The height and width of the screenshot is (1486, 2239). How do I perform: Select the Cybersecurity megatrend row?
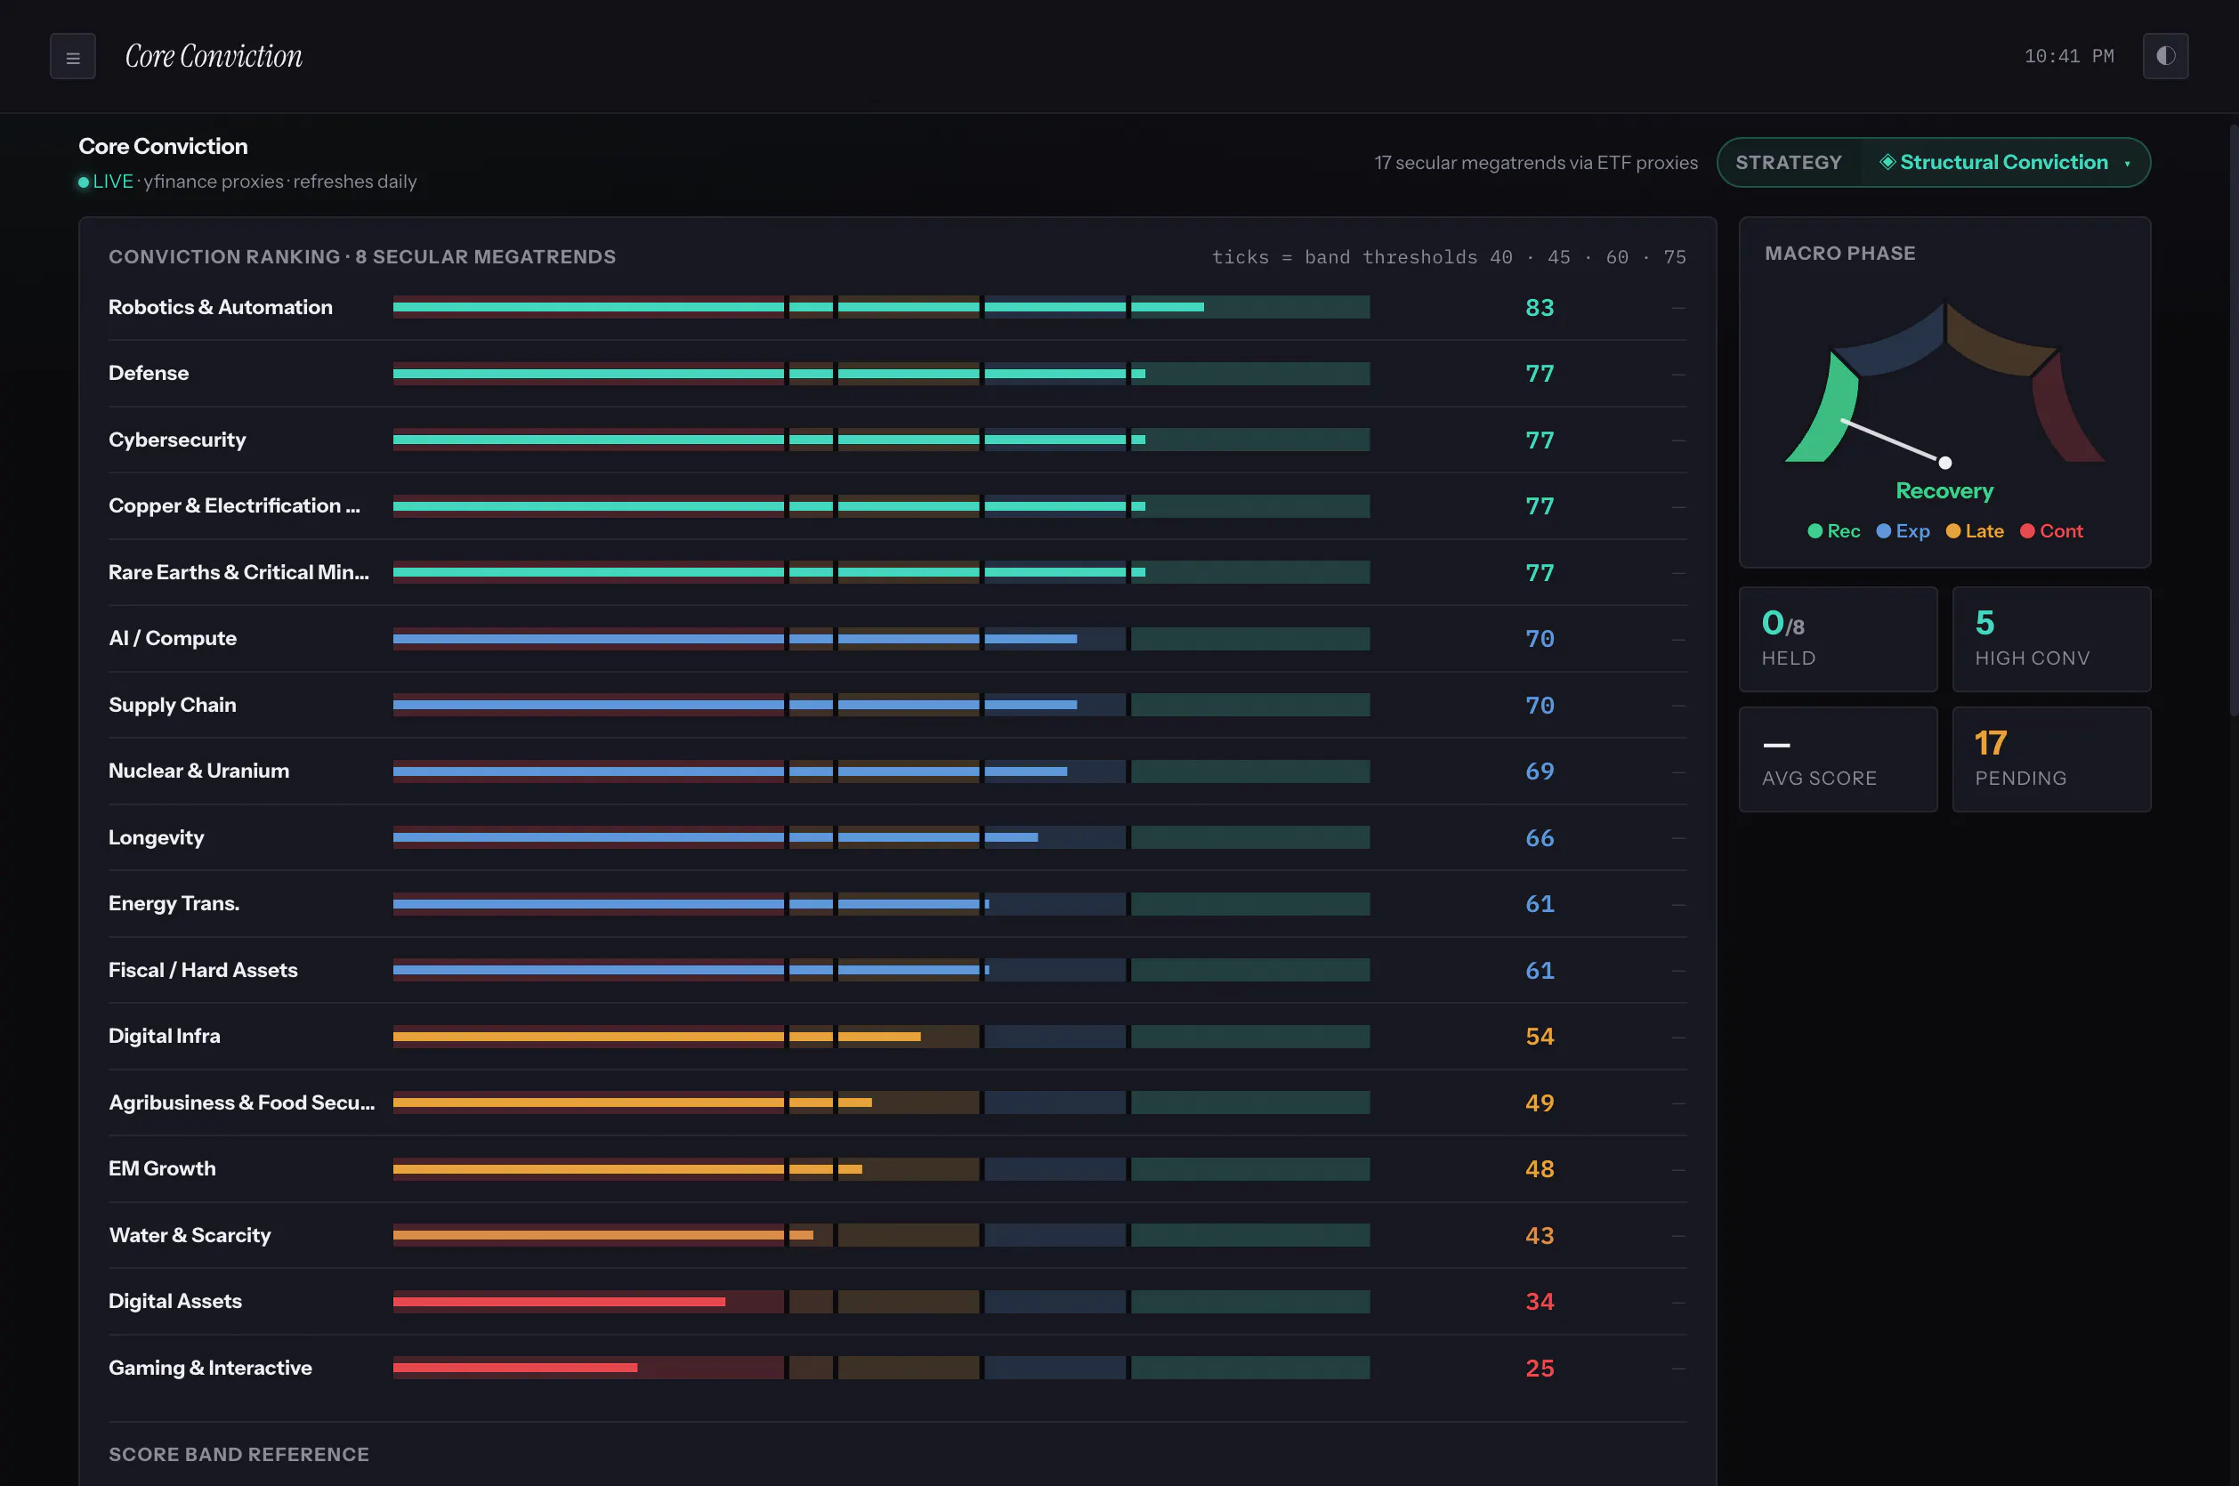897,440
